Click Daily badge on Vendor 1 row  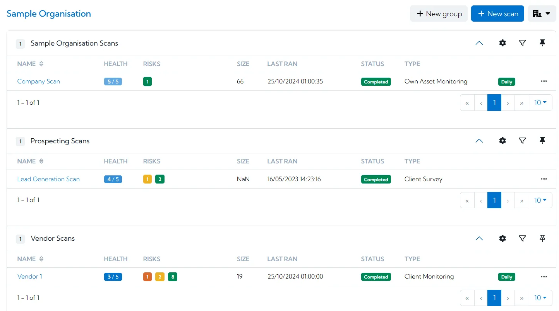click(506, 277)
